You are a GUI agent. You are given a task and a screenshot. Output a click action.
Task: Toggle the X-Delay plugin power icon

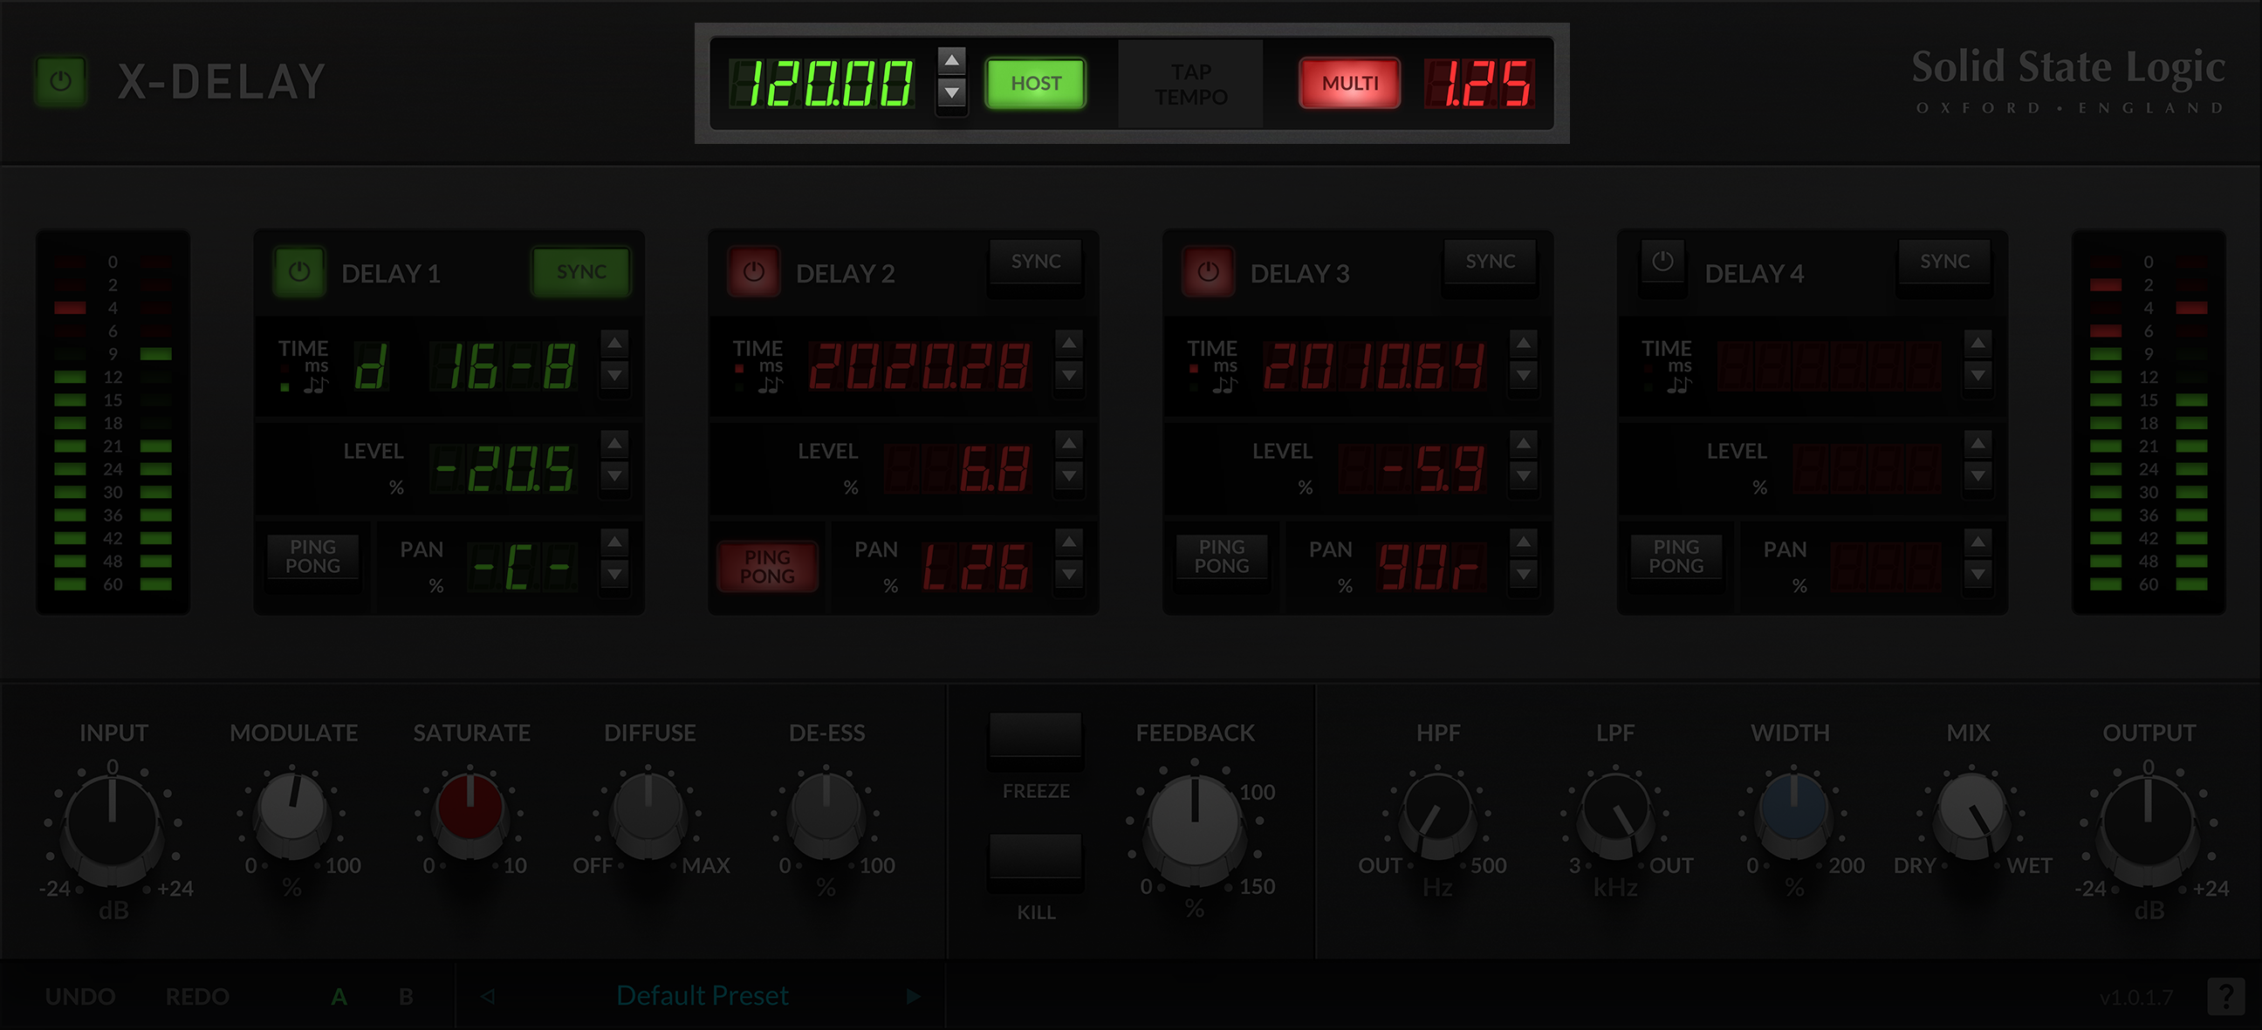59,82
